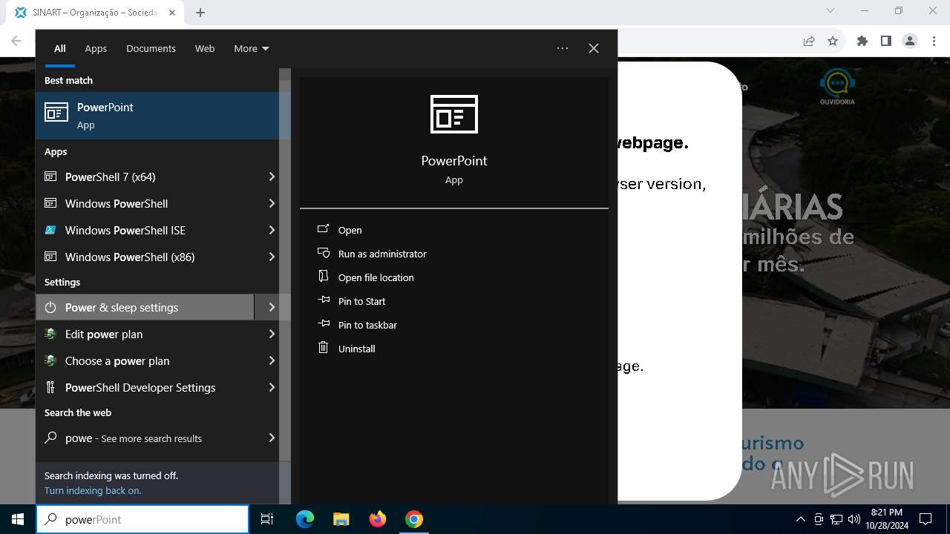The width and height of the screenshot is (950, 534).
Task: Open the Power & sleep settings result
Action: [145, 307]
